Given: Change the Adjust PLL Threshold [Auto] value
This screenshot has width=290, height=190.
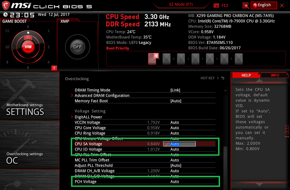Looking at the screenshot, I should (x=176, y=165).
